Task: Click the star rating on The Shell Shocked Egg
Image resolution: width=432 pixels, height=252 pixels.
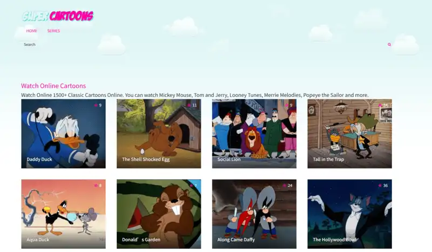Action: 192,105
